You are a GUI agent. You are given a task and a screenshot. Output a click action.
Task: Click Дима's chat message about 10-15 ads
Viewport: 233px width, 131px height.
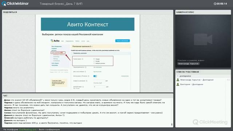(x=83, y=100)
